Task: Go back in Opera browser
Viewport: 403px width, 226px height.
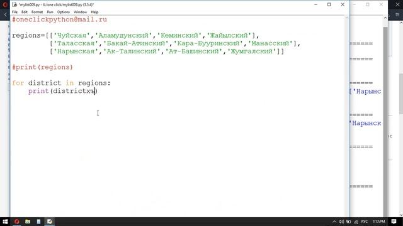Action: click(x=5, y=15)
